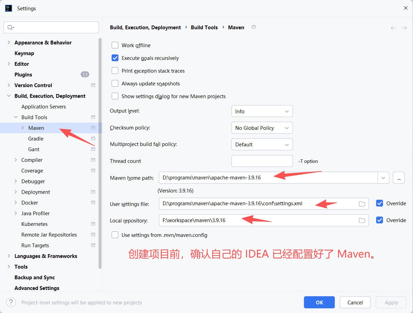
Task: Toggle Show settings dialog for new Maven projects
Action: pos(115,96)
